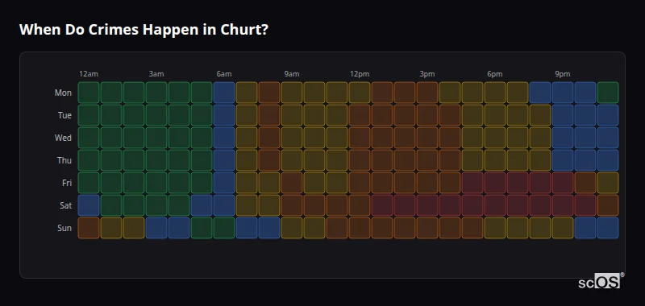645x306 pixels.
Task: Select the Tuesday 3am green cell
Action: pos(156,115)
